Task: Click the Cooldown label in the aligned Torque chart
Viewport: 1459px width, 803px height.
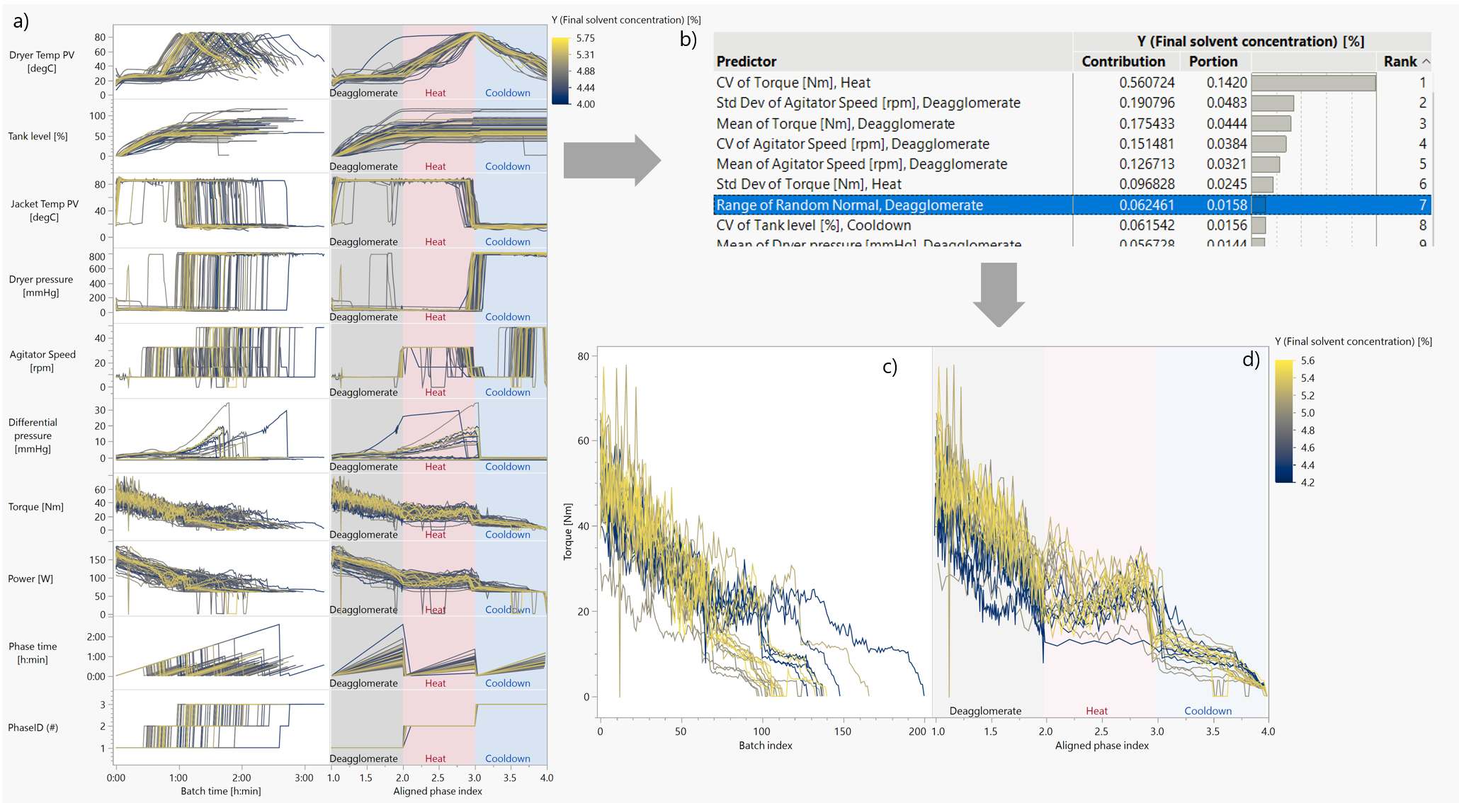Action: pos(1208,710)
